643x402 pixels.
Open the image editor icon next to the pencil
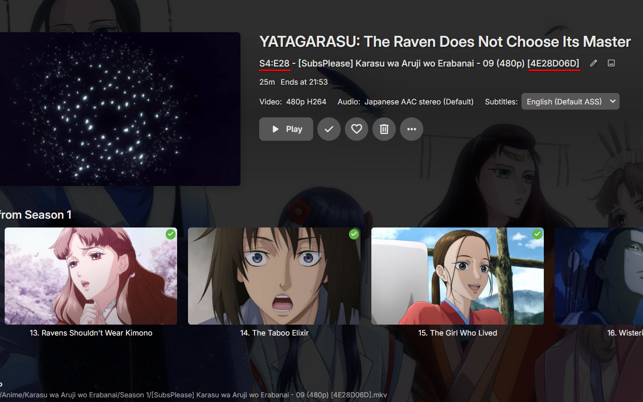click(x=611, y=63)
